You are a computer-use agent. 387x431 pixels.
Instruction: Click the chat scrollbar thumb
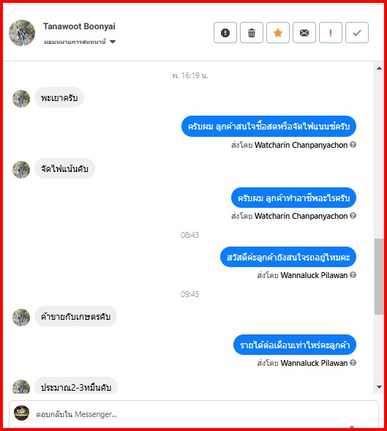[x=379, y=277]
